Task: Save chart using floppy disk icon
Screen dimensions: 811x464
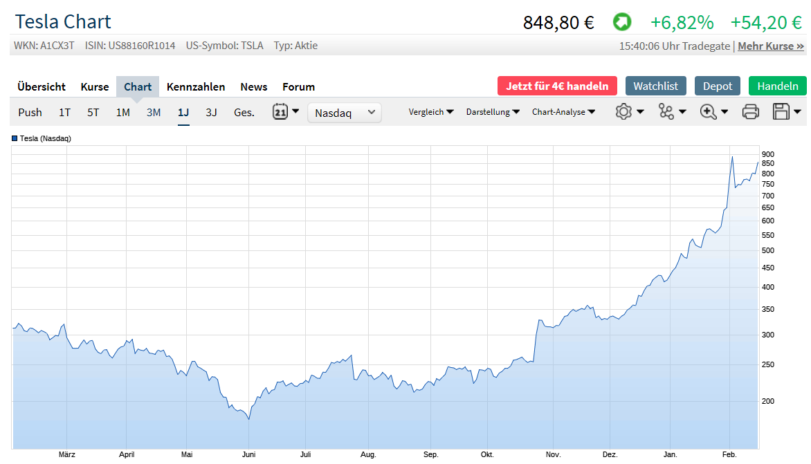Action: coord(781,111)
